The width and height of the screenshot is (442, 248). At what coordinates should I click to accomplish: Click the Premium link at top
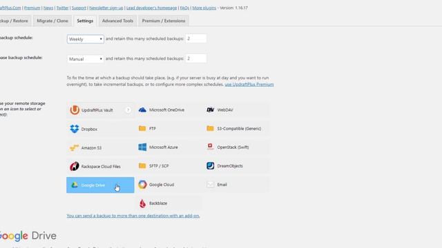32,8
